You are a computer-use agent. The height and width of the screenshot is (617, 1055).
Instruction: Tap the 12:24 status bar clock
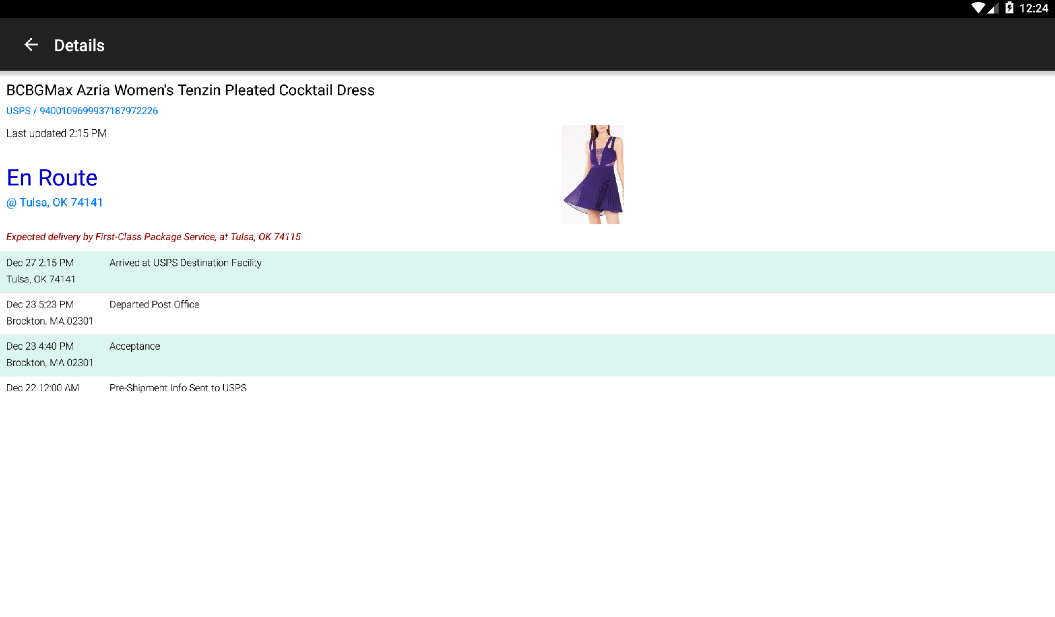tap(1034, 8)
